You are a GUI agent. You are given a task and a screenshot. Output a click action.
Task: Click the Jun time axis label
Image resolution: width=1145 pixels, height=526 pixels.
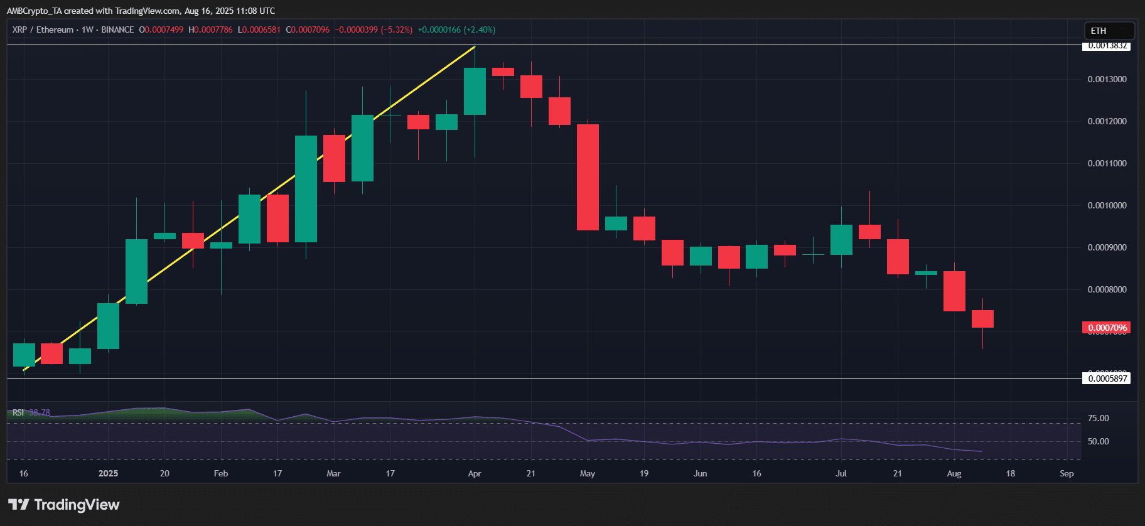[701, 473]
